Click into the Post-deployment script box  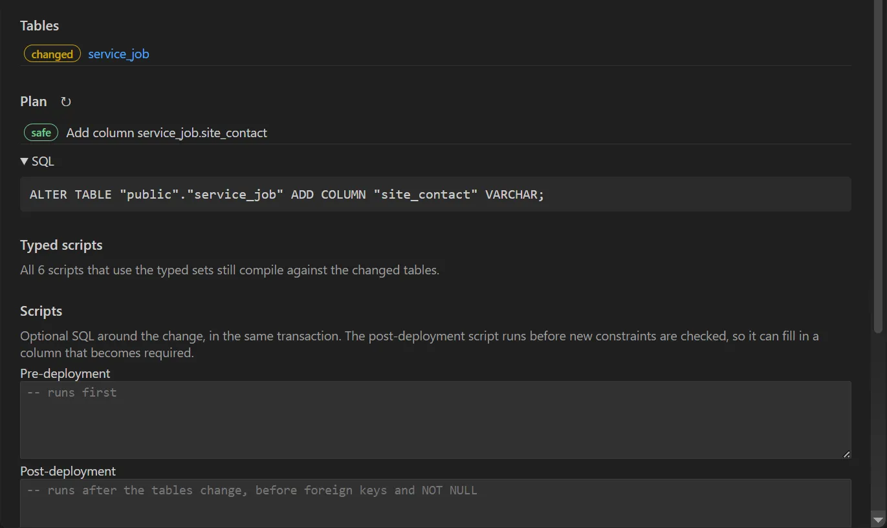pyautogui.click(x=435, y=503)
